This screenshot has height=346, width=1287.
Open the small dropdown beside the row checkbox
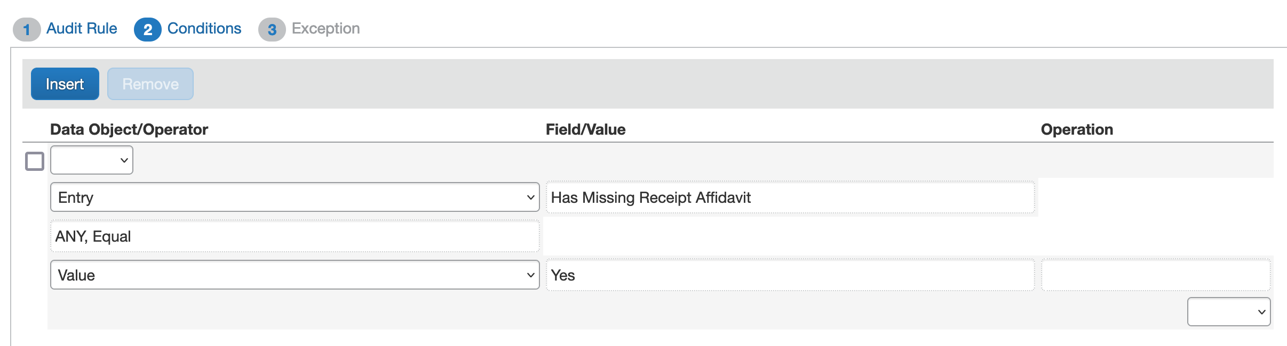92,160
